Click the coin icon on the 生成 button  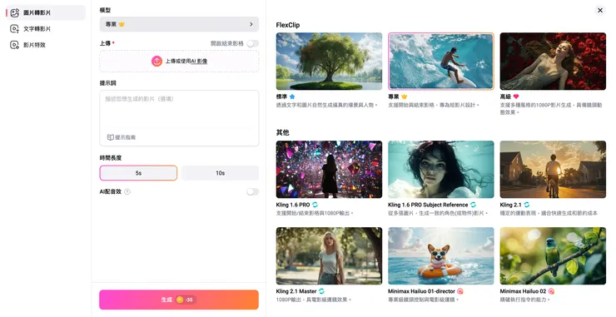pos(180,300)
